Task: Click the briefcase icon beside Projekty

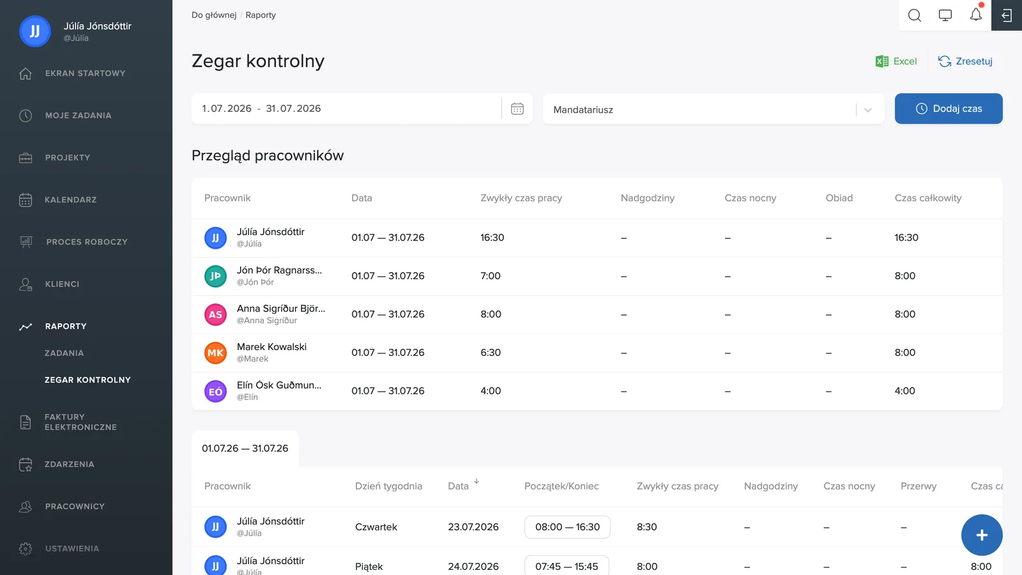Action: (26, 158)
